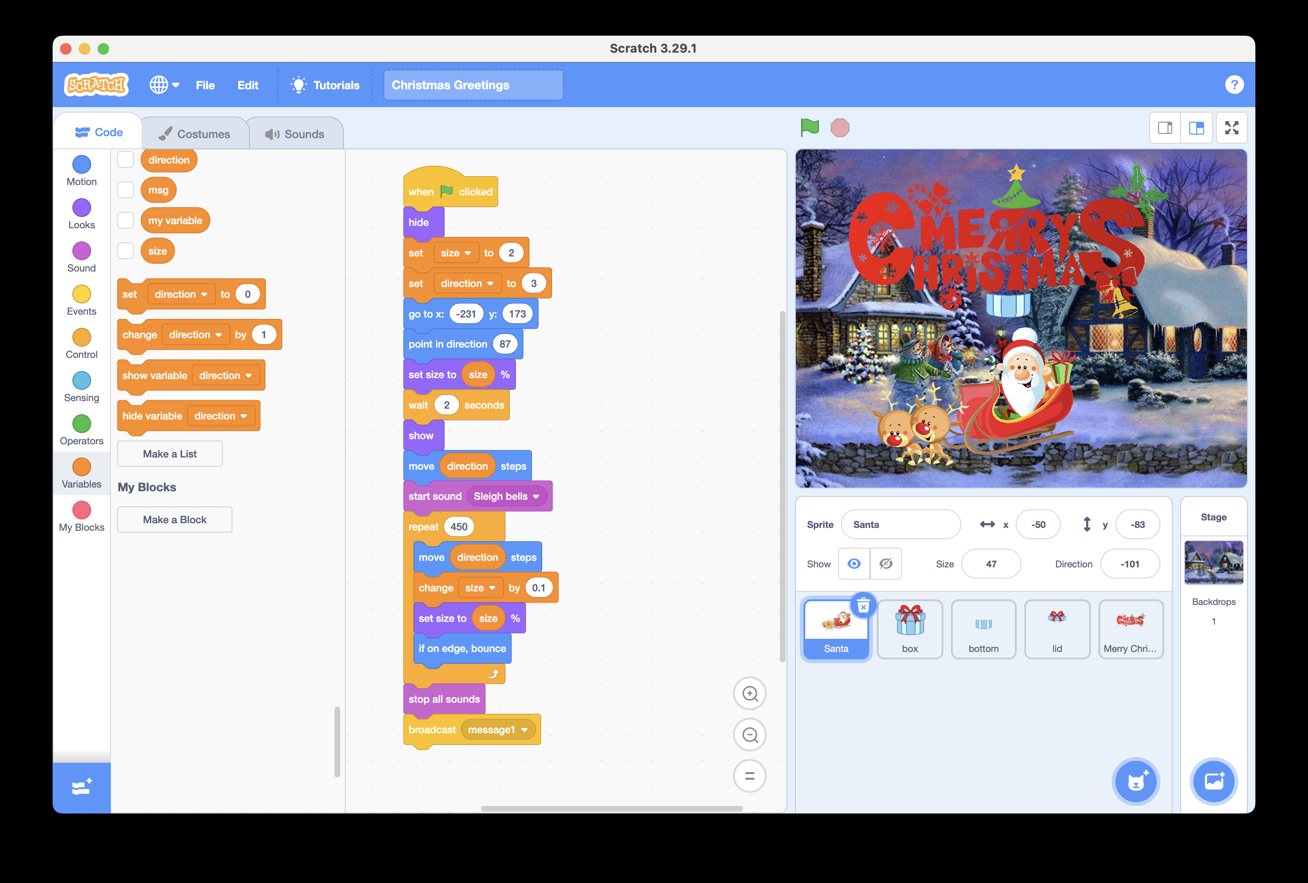The height and width of the screenshot is (883, 1308).
Task: Check the msg variable checkbox
Action: point(125,190)
